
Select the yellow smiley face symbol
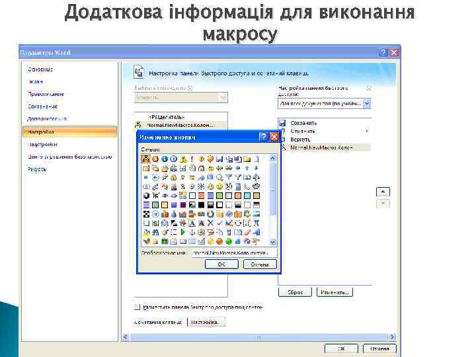219,186
